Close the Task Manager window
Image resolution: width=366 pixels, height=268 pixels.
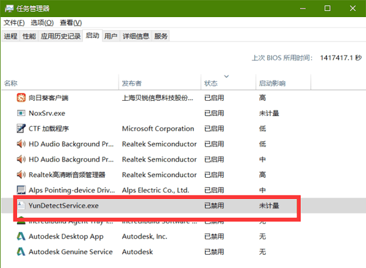[353, 9]
